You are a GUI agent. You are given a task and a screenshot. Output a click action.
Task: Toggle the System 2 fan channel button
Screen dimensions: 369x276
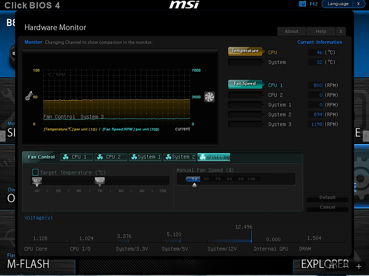click(245, 114)
